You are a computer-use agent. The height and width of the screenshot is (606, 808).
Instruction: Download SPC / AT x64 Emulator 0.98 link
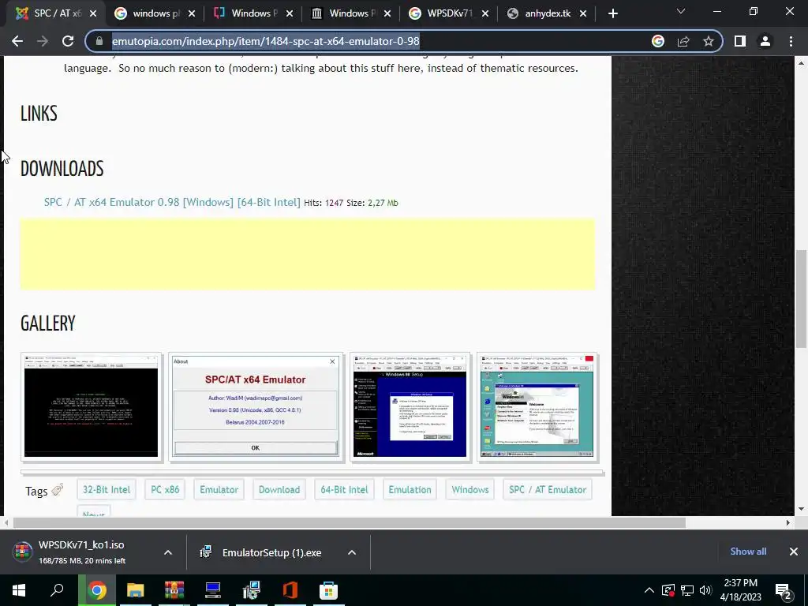click(172, 202)
